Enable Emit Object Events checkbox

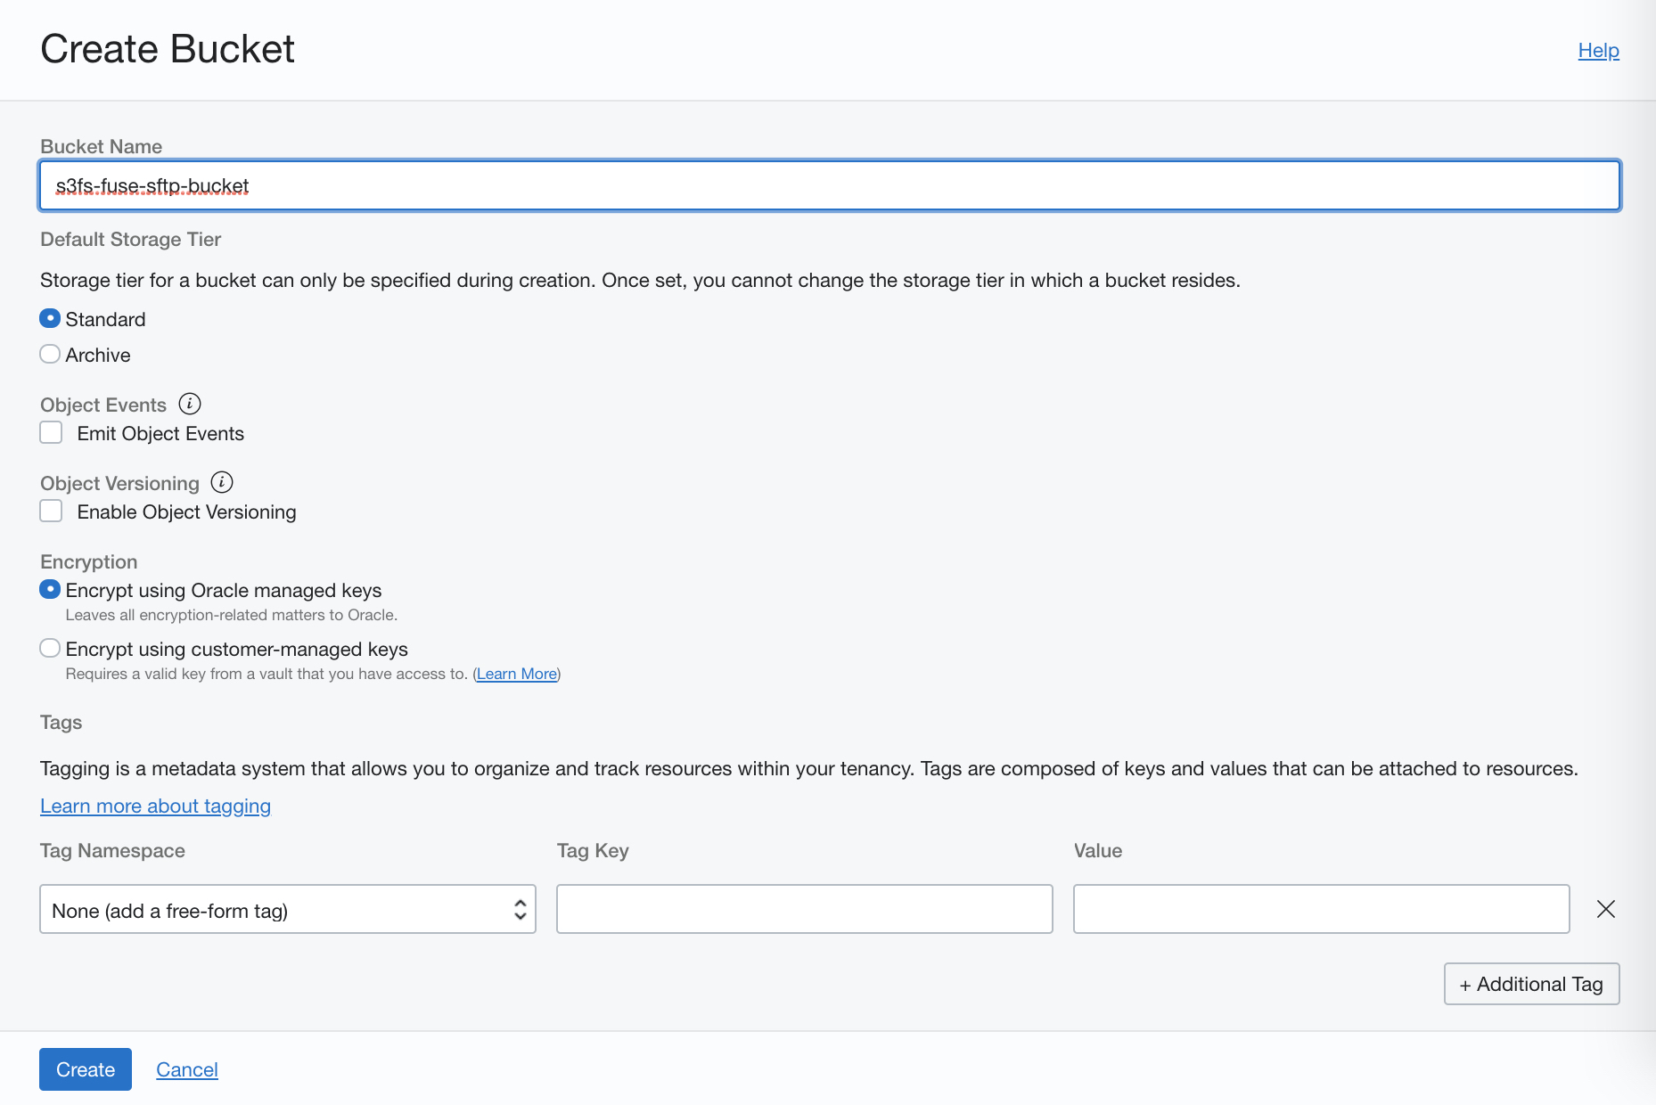click(x=52, y=433)
